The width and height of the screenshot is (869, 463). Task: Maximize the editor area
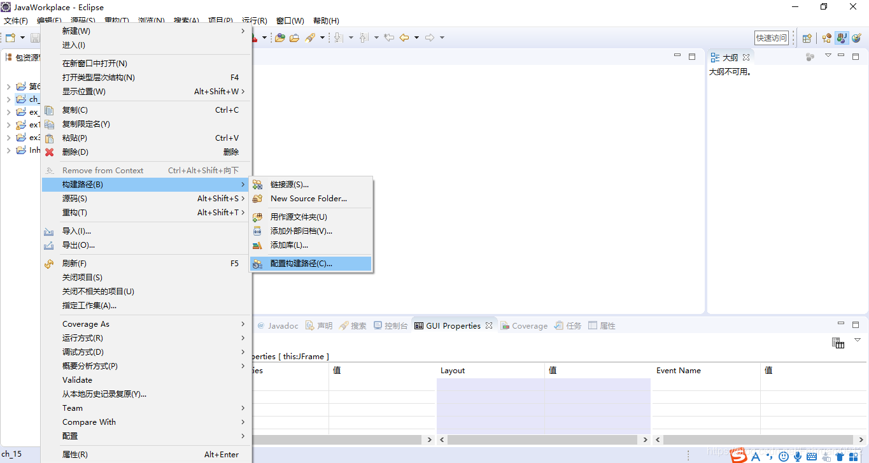[692, 56]
